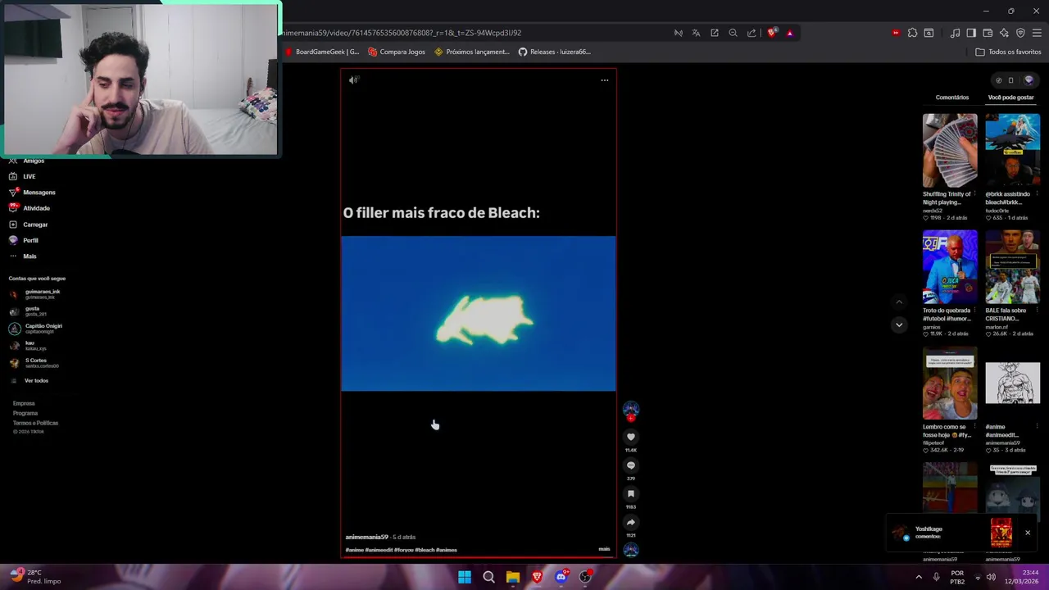The width and height of the screenshot is (1049, 590).
Task: Switch to the Você pode gostar tab
Action: 1010,98
